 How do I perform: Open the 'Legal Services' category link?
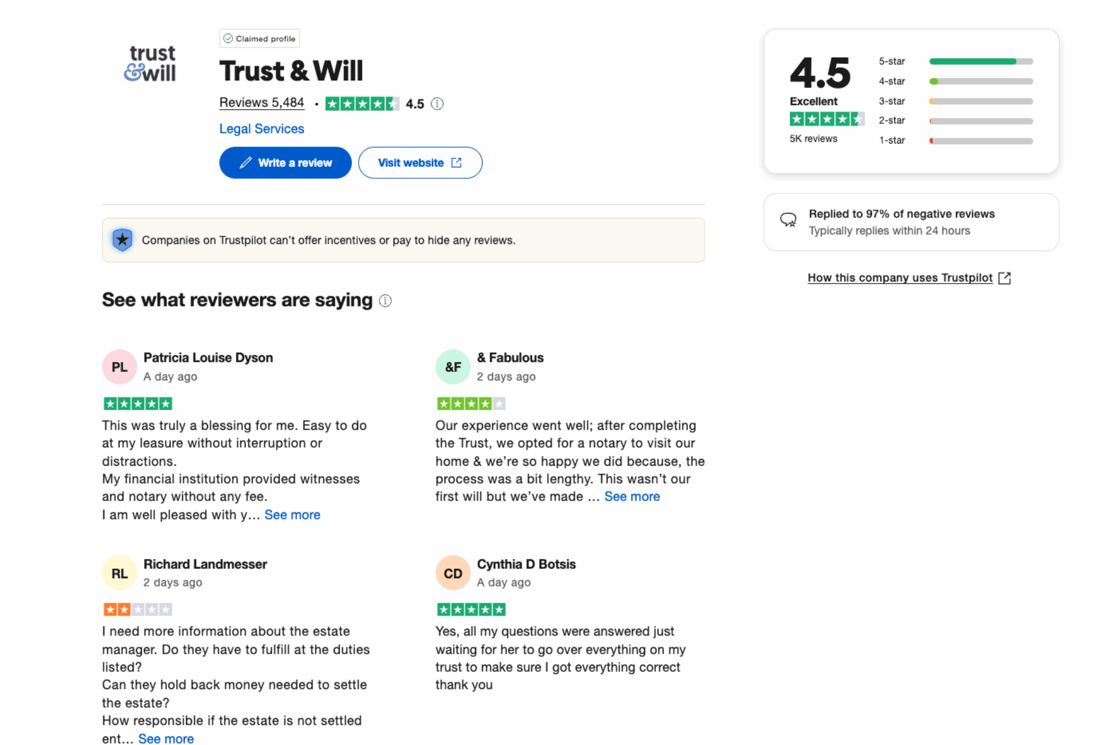[261, 129]
